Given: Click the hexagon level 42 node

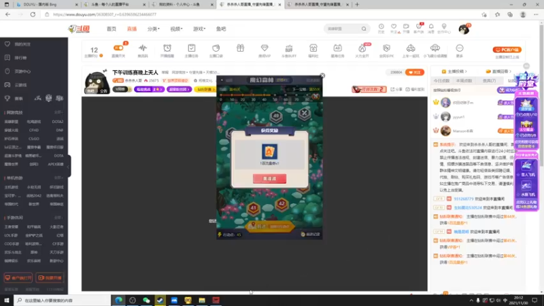Looking at the screenshot, I should point(282,204).
